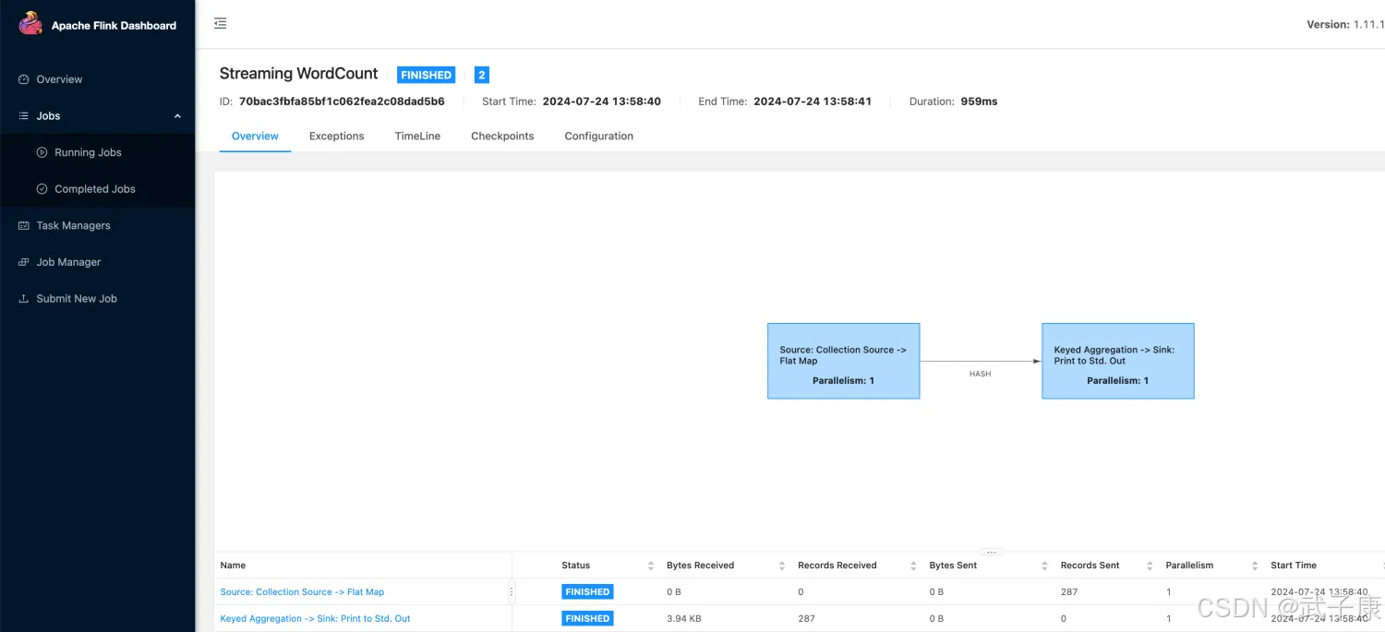Viewport: 1385px width, 632px height.
Task: Sort table by Parallelism column
Action: [x=1255, y=566]
